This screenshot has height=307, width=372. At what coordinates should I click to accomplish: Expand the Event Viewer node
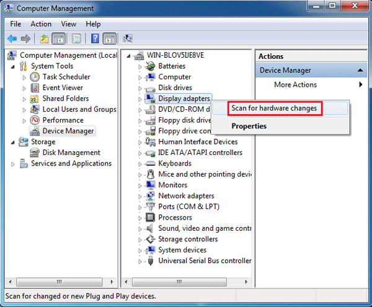point(24,89)
